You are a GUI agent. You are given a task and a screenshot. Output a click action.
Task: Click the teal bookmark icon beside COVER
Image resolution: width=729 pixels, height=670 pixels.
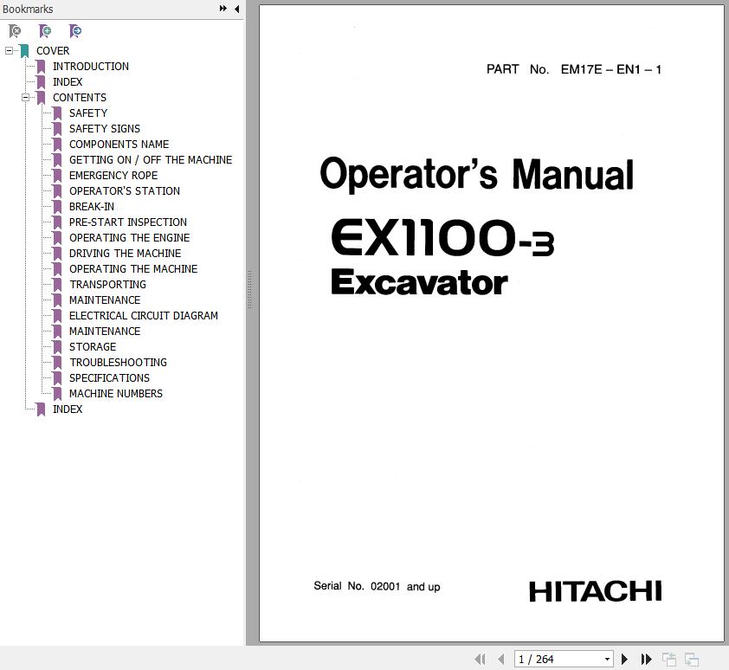pyautogui.click(x=24, y=51)
